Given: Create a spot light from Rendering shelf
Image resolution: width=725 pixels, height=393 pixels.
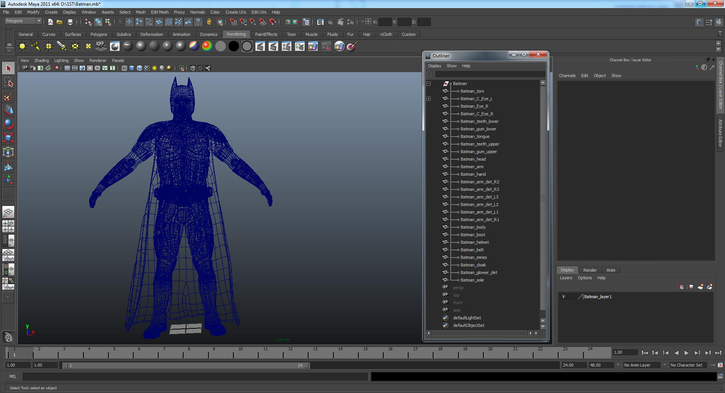Looking at the screenshot, I should click(62, 46).
